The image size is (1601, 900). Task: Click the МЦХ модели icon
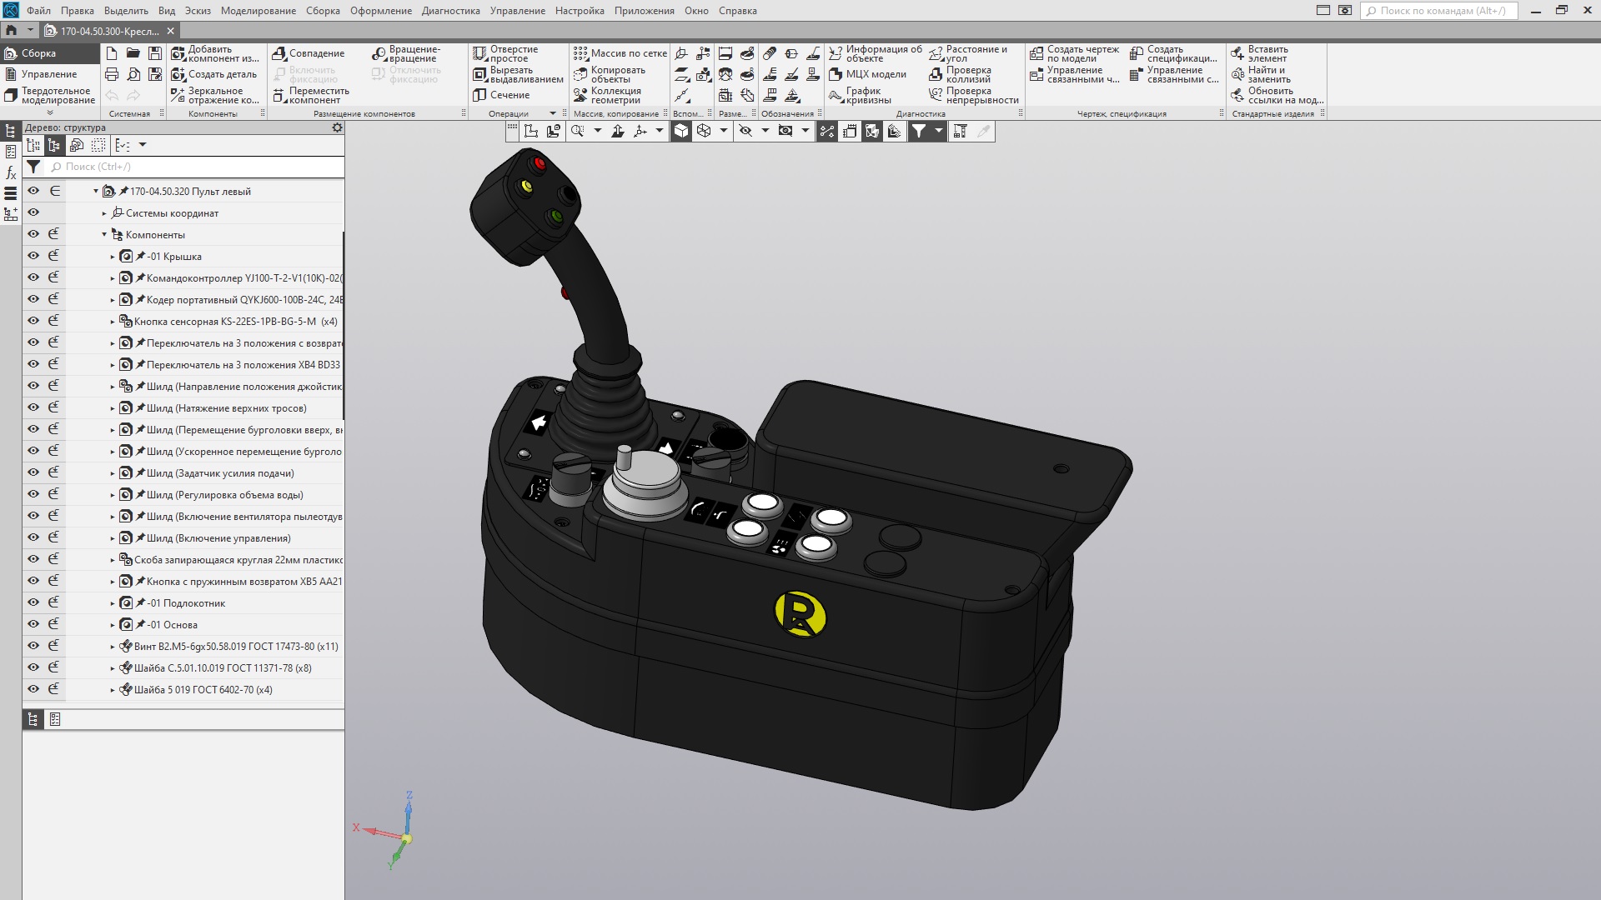[x=868, y=74]
